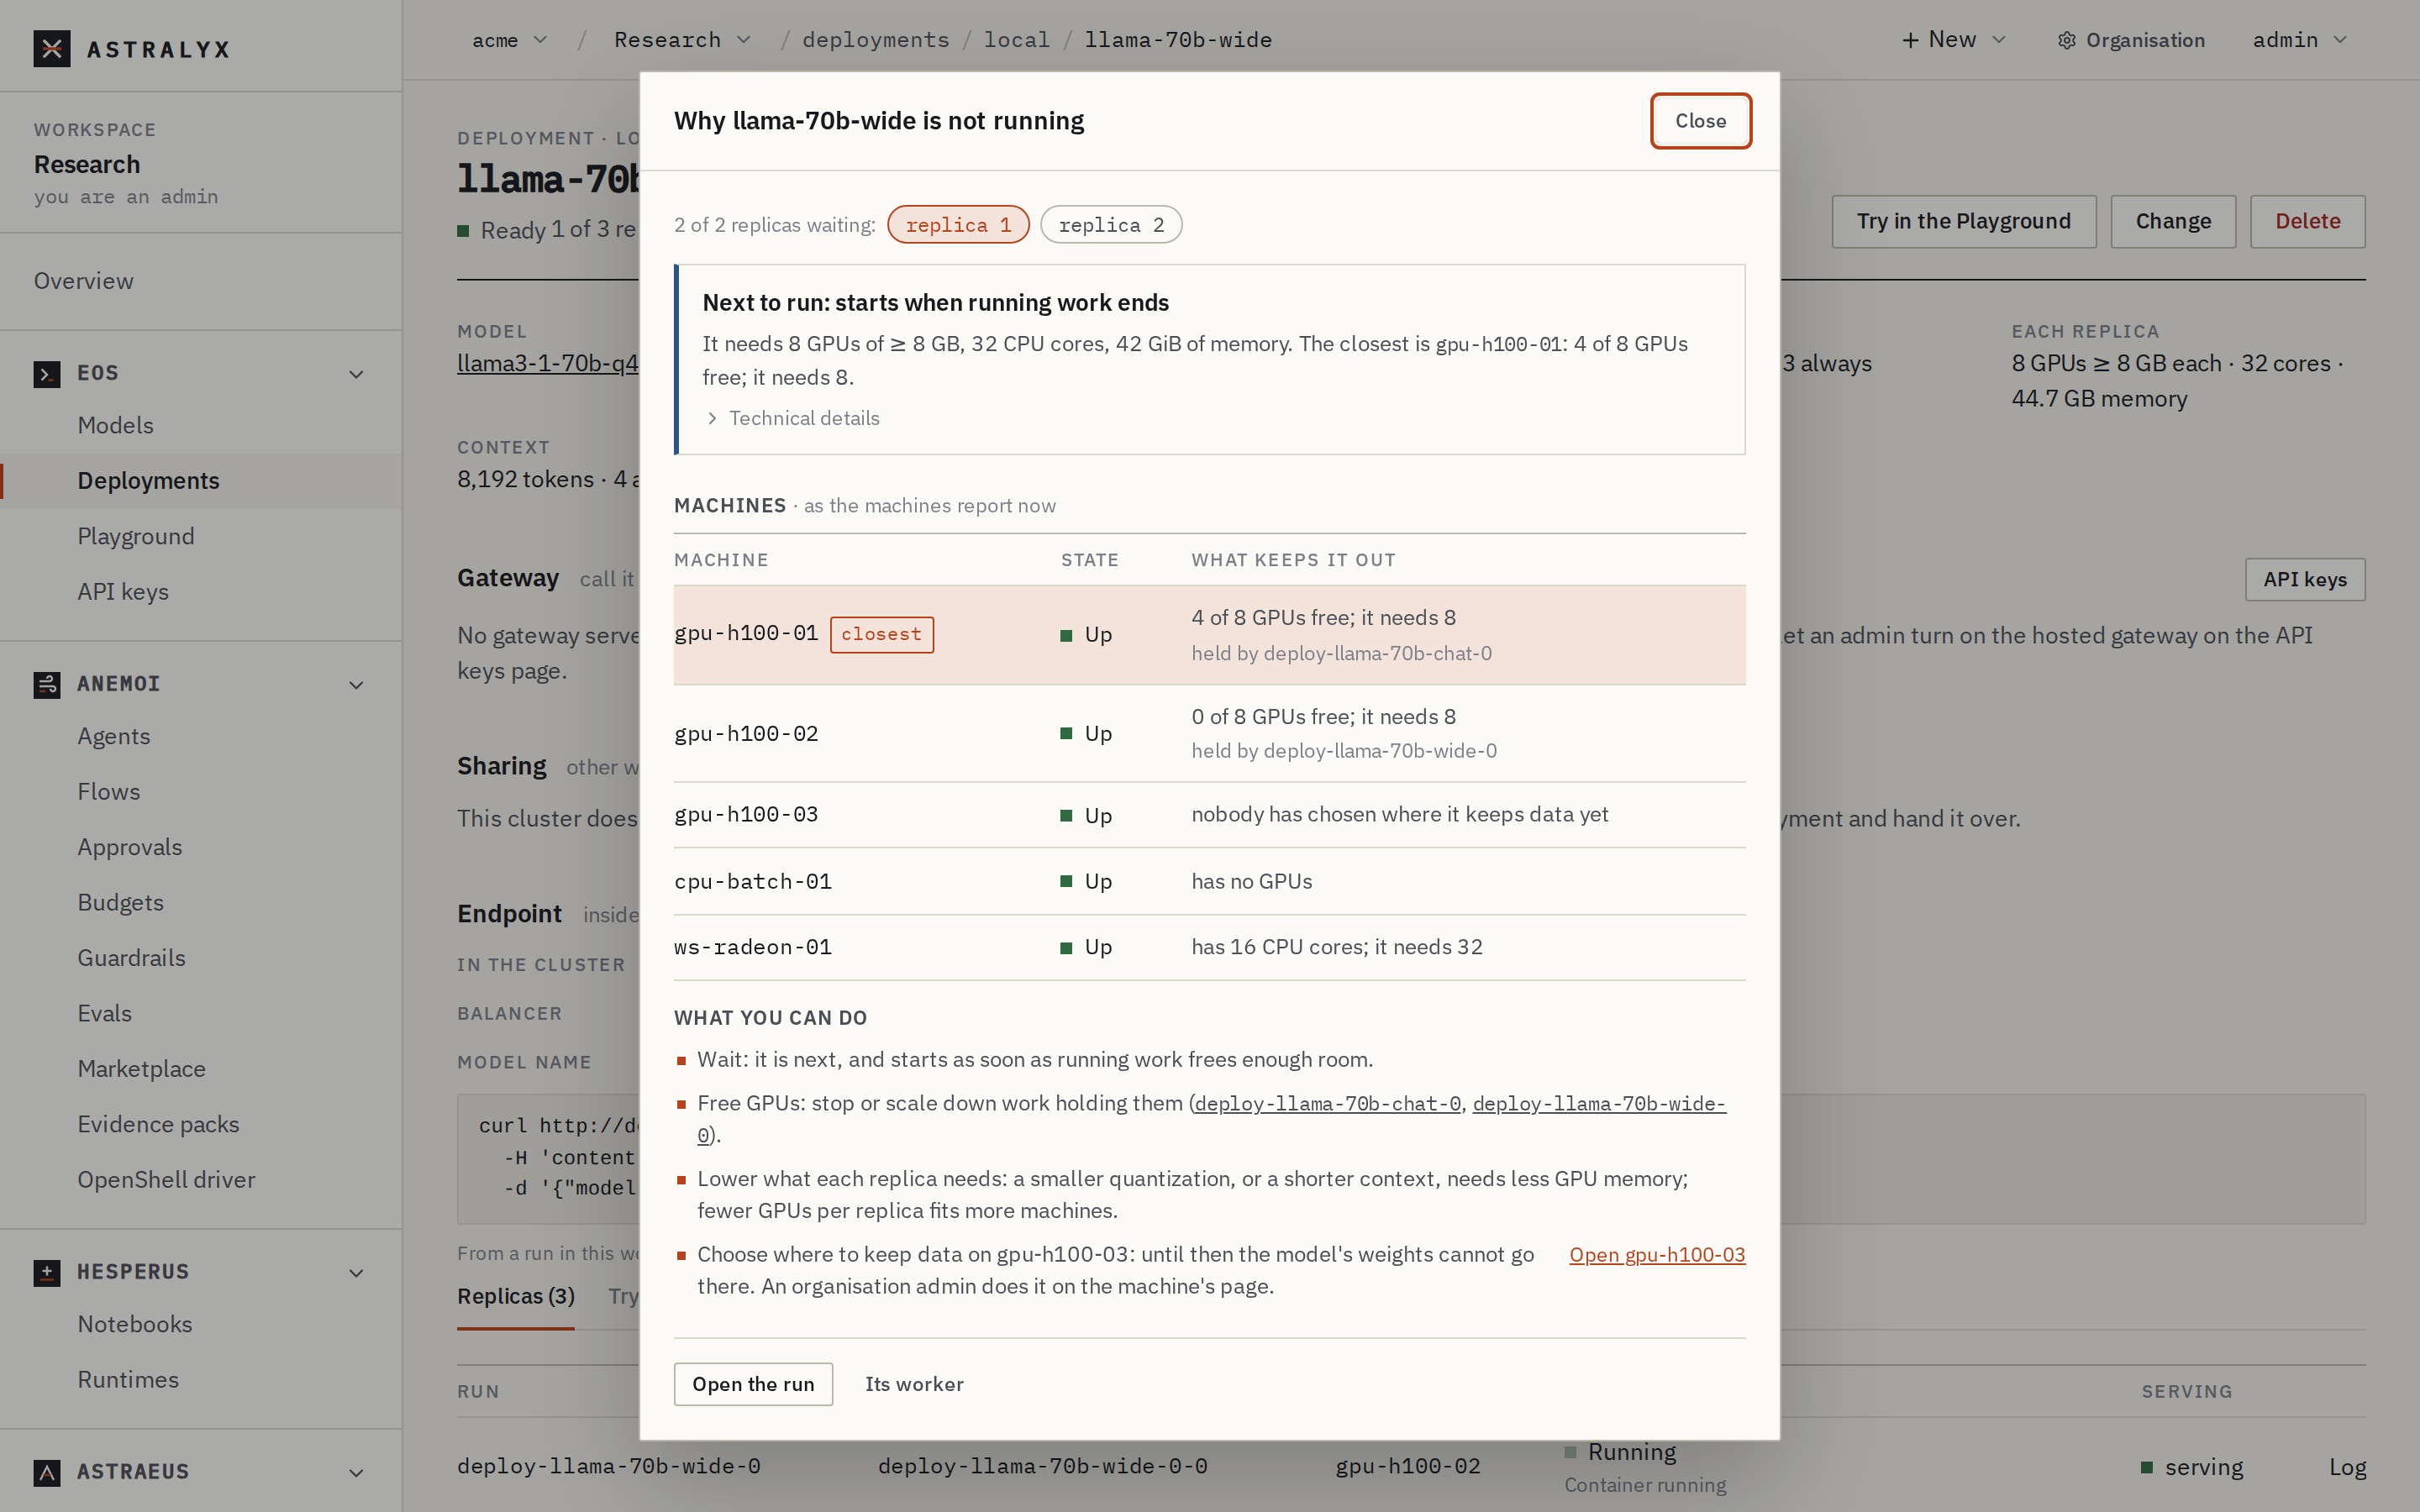Open the admin user menu
Screen dimensions: 2420x1512
point(2299,40)
